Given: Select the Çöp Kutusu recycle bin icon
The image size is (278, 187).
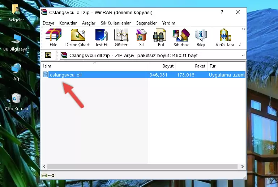Looking at the screenshot, I should click(x=16, y=102).
